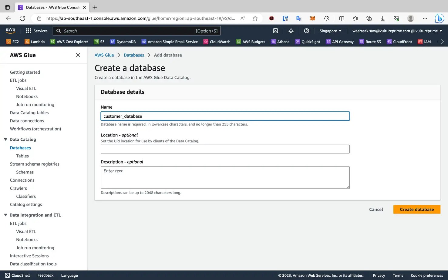This screenshot has width=448, height=280.
Task: Collapse the Data Catalog section
Action: tap(5, 139)
